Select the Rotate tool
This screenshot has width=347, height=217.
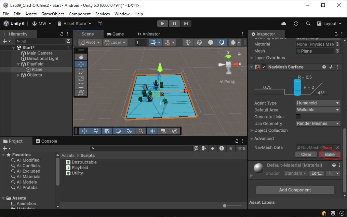[81, 71]
